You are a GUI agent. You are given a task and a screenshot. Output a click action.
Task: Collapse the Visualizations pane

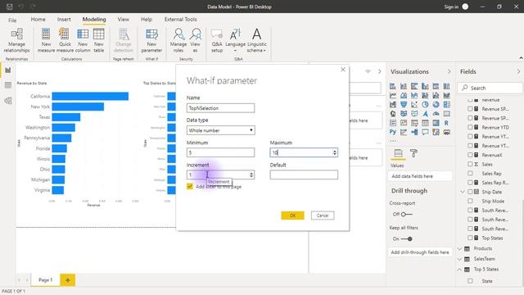click(x=449, y=71)
